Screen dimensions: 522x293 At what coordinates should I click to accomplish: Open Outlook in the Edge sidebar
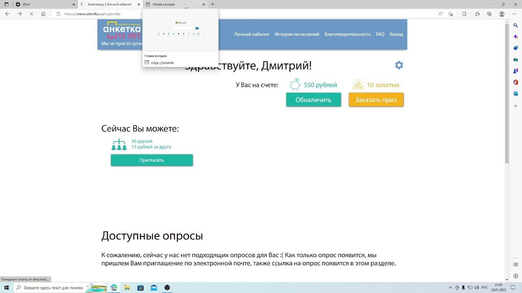point(515,94)
